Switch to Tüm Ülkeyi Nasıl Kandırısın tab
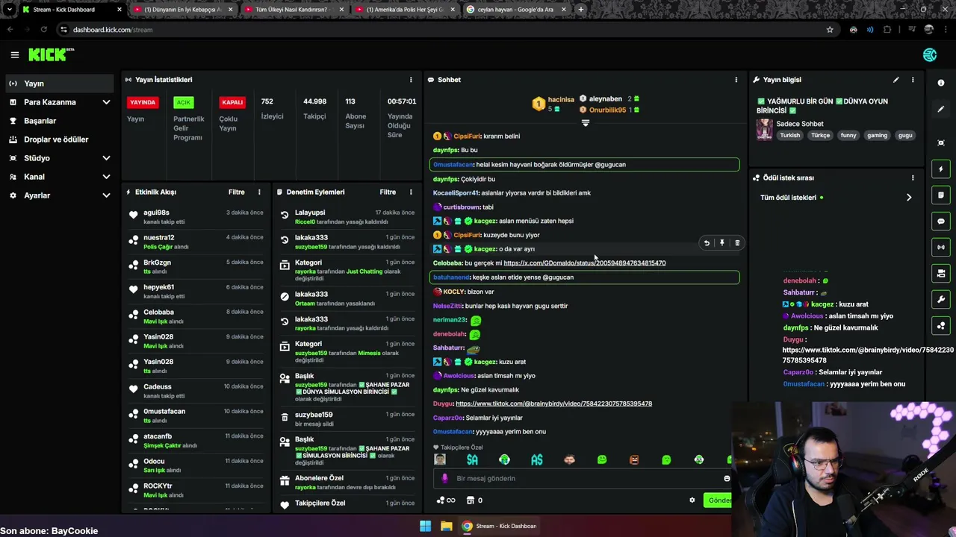Image resolution: width=956 pixels, height=537 pixels. 294,10
